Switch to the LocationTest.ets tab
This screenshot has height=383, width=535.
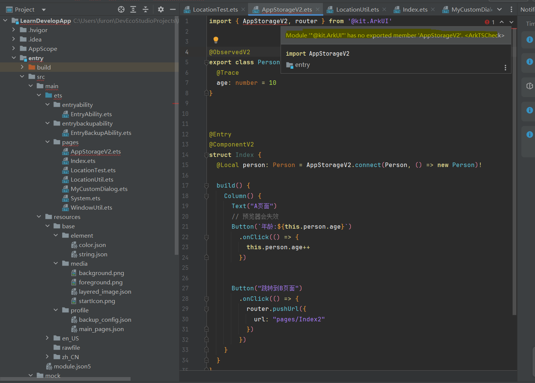(215, 9)
